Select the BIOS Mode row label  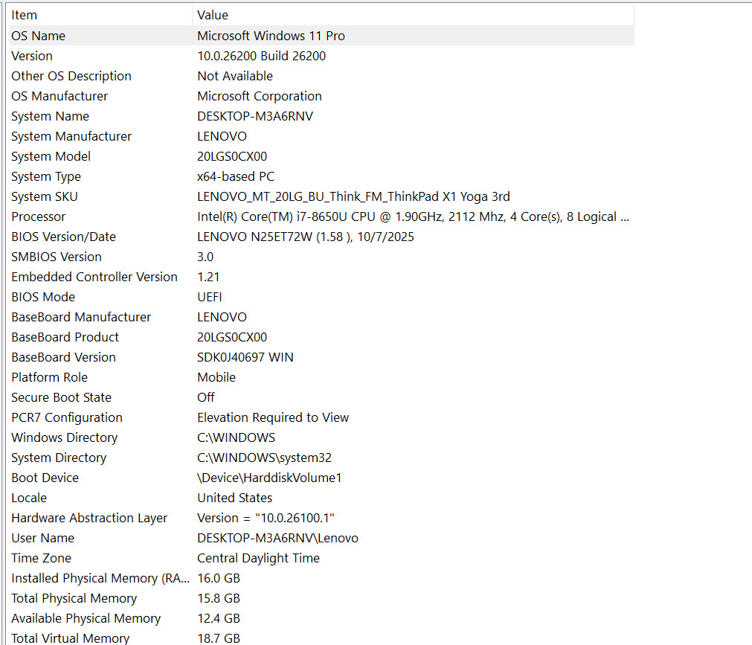coord(43,298)
